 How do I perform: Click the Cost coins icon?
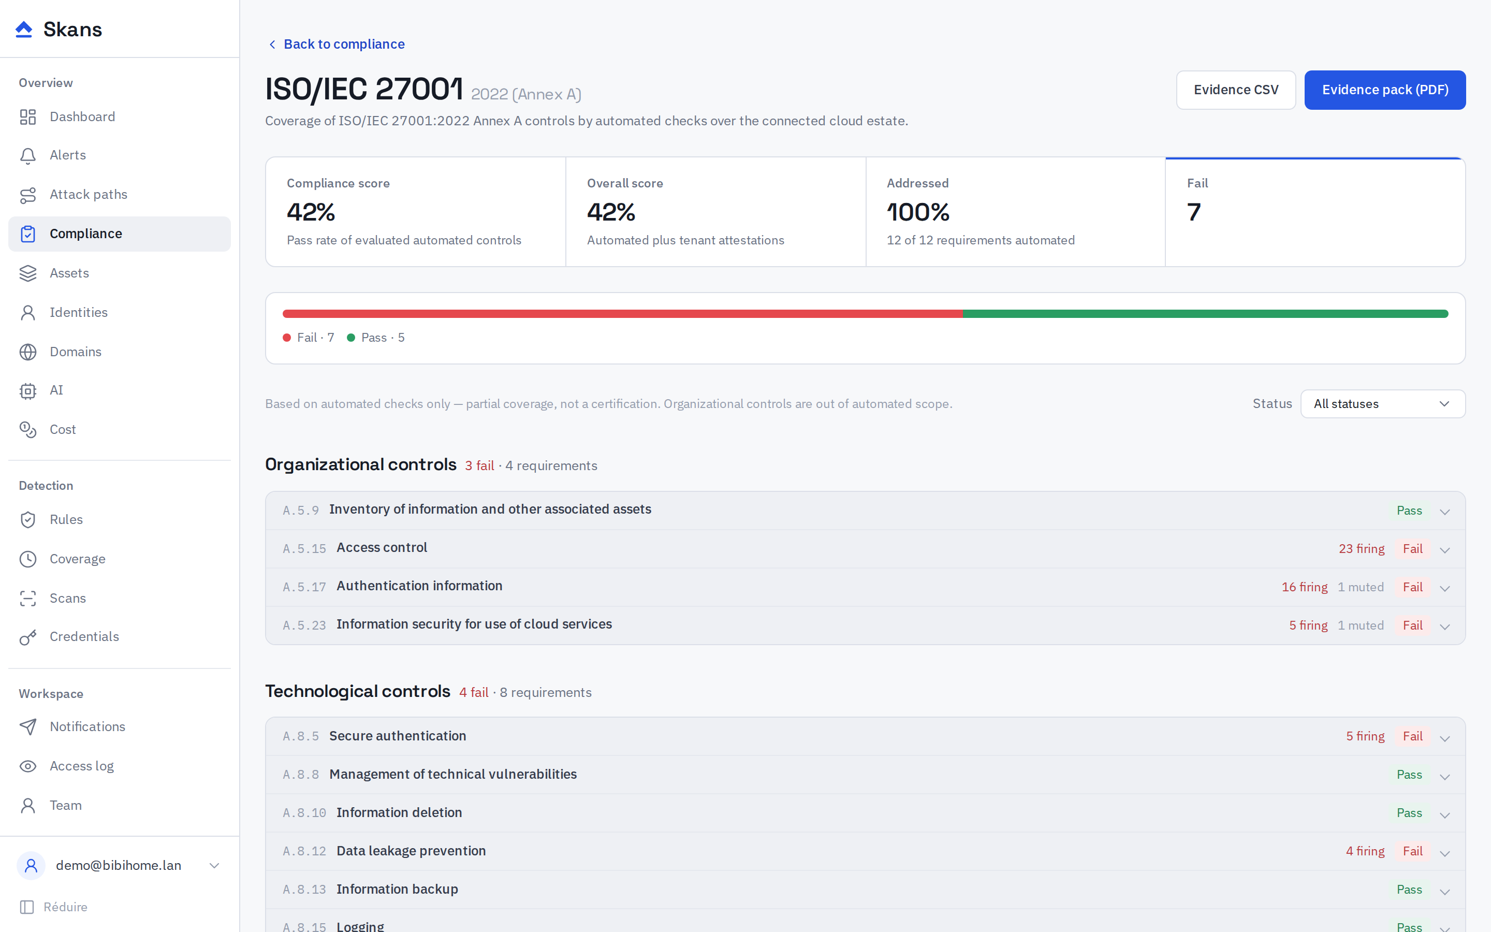[28, 430]
